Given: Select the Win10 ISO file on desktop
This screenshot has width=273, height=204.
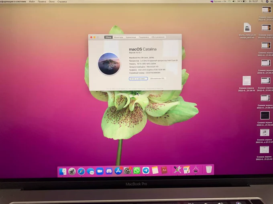Looking at the screenshot, I should 247,30.
